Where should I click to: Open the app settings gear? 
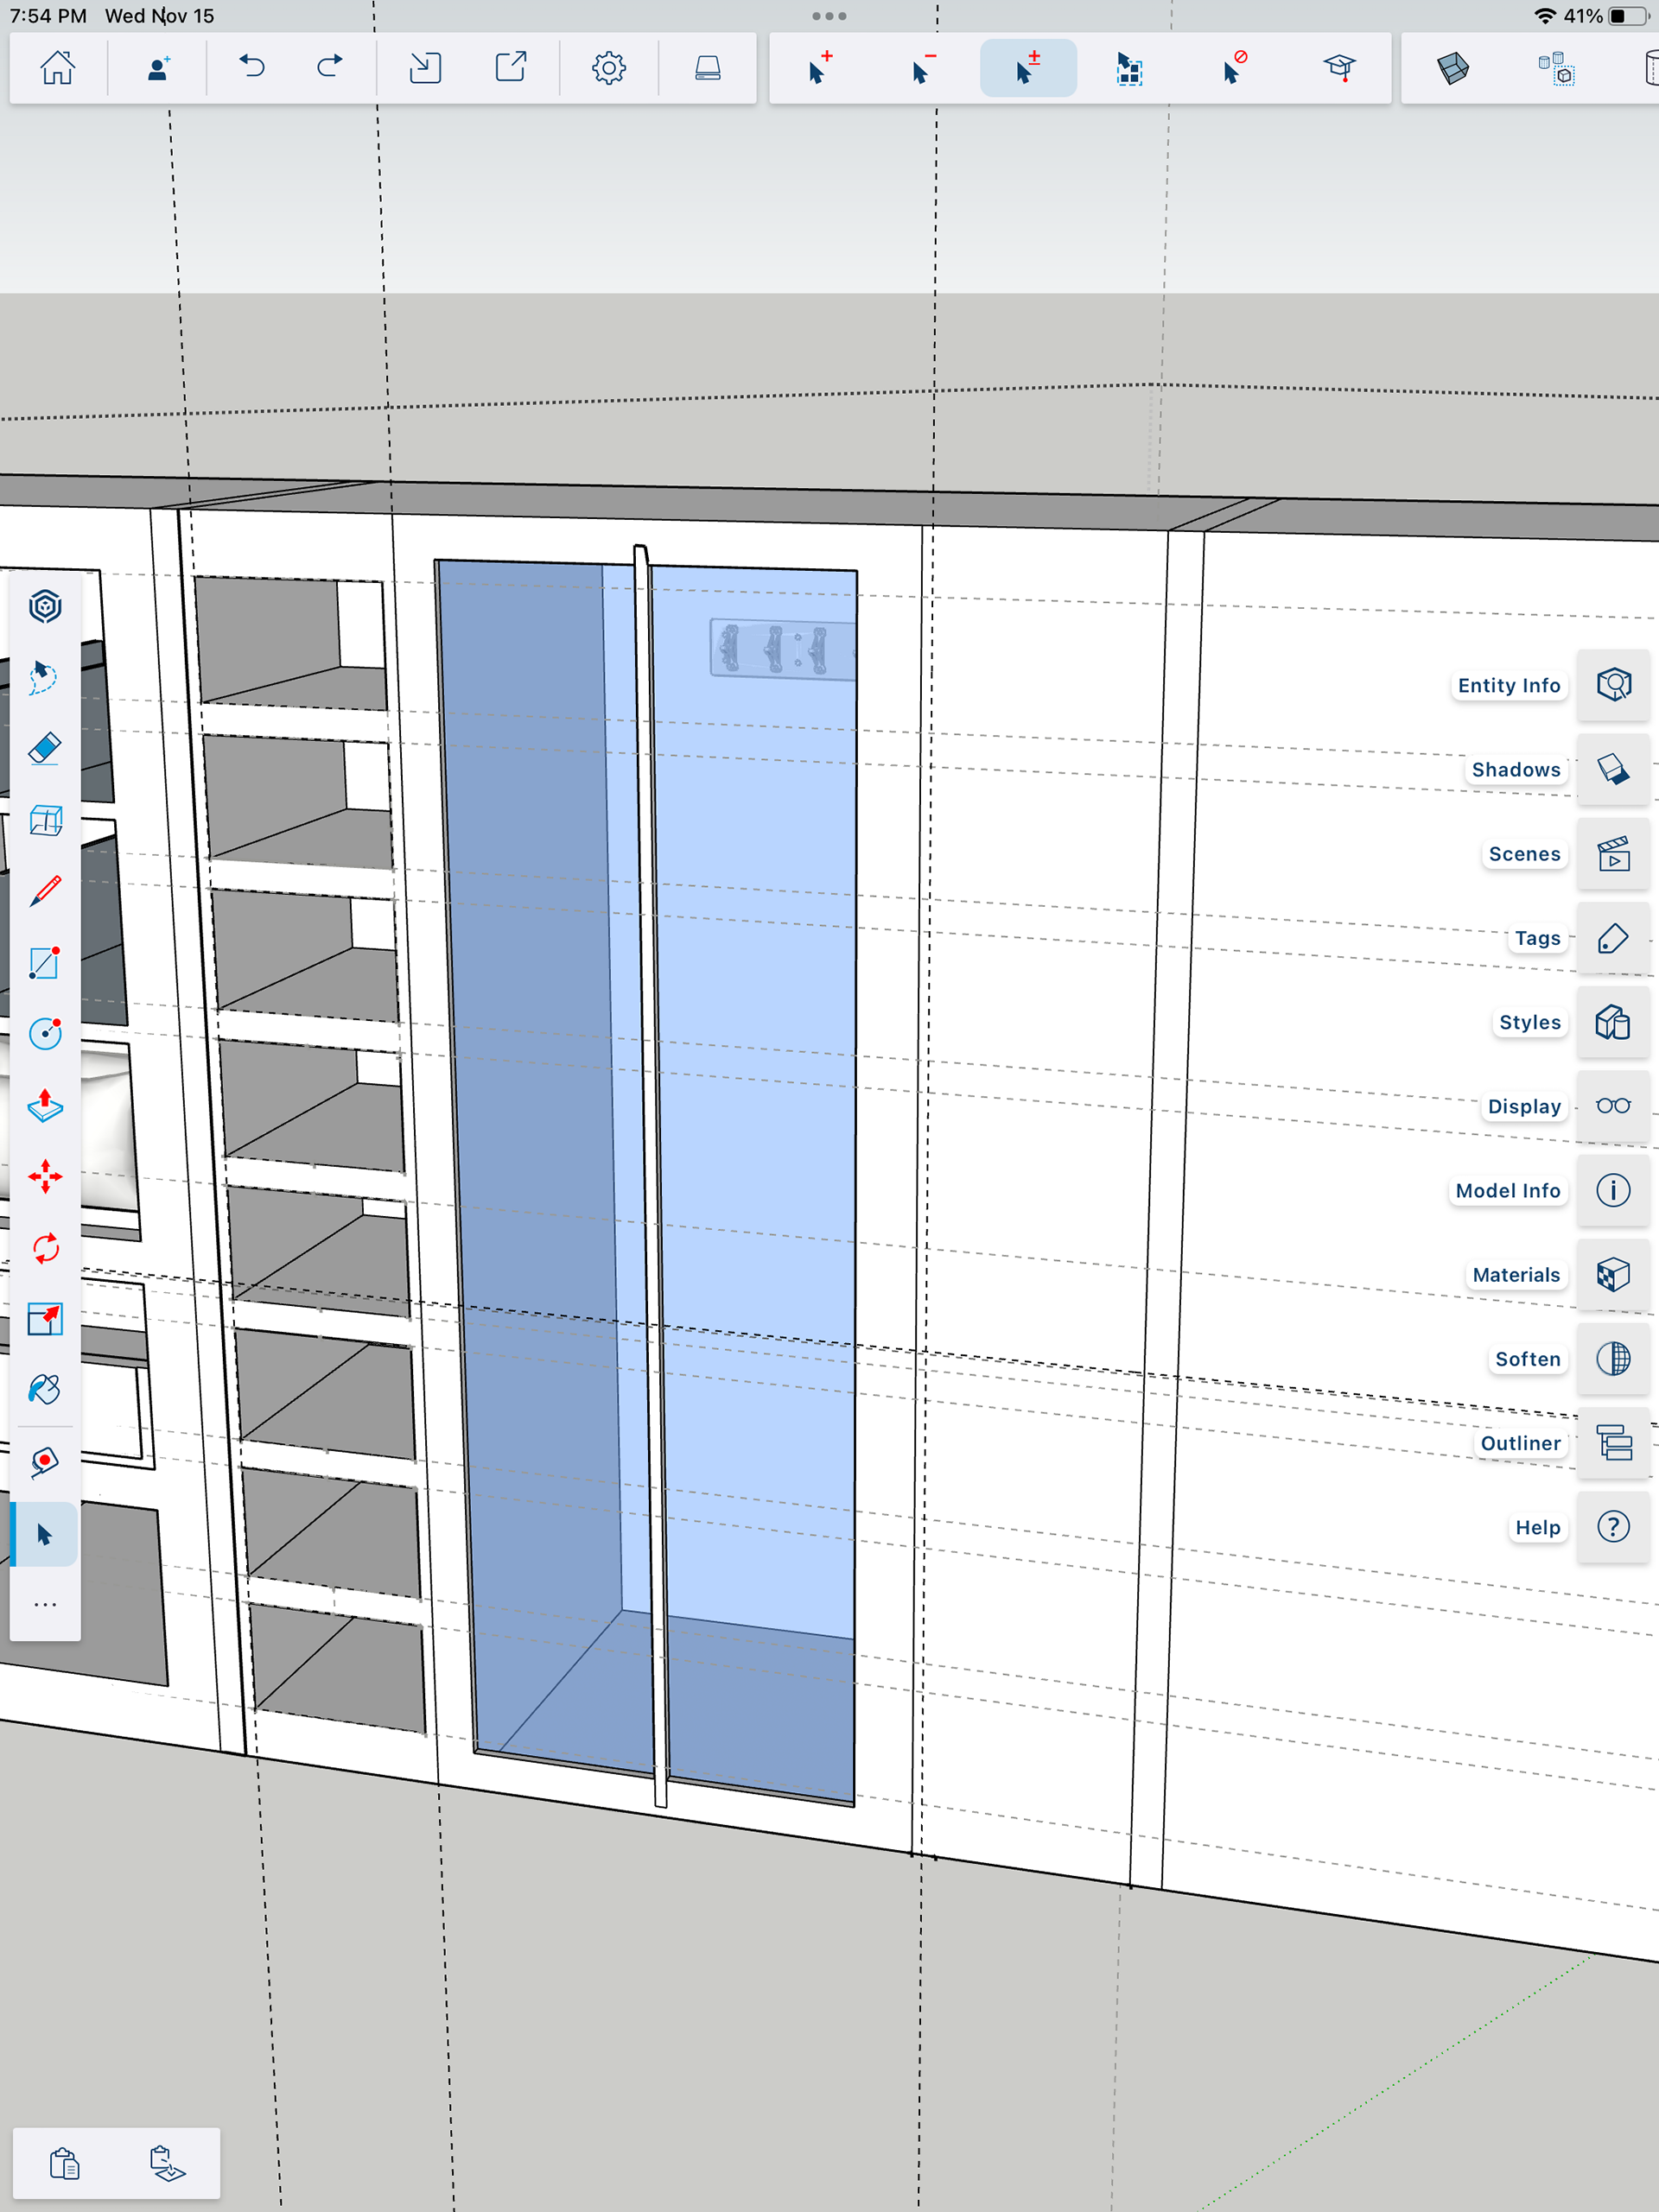[608, 68]
